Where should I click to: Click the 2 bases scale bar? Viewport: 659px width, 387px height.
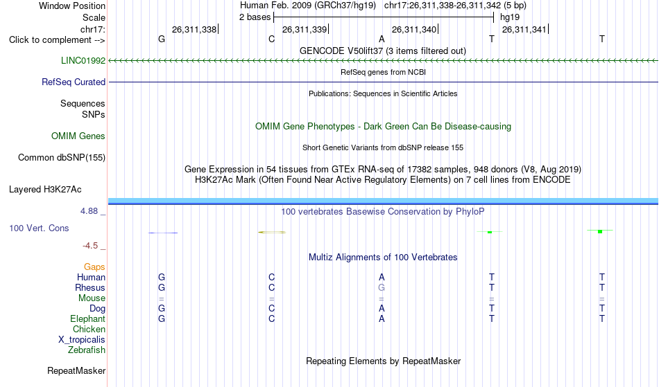click(384, 17)
